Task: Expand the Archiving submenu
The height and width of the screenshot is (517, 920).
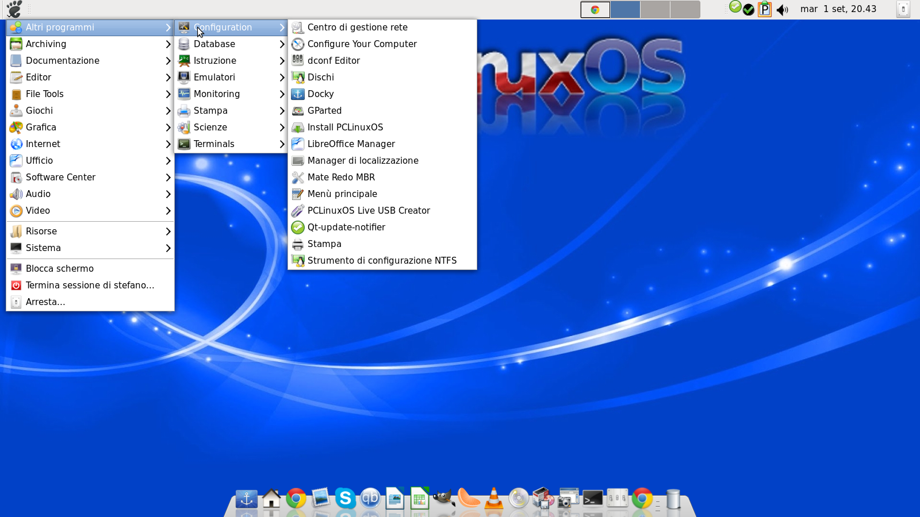Action: 90,44
